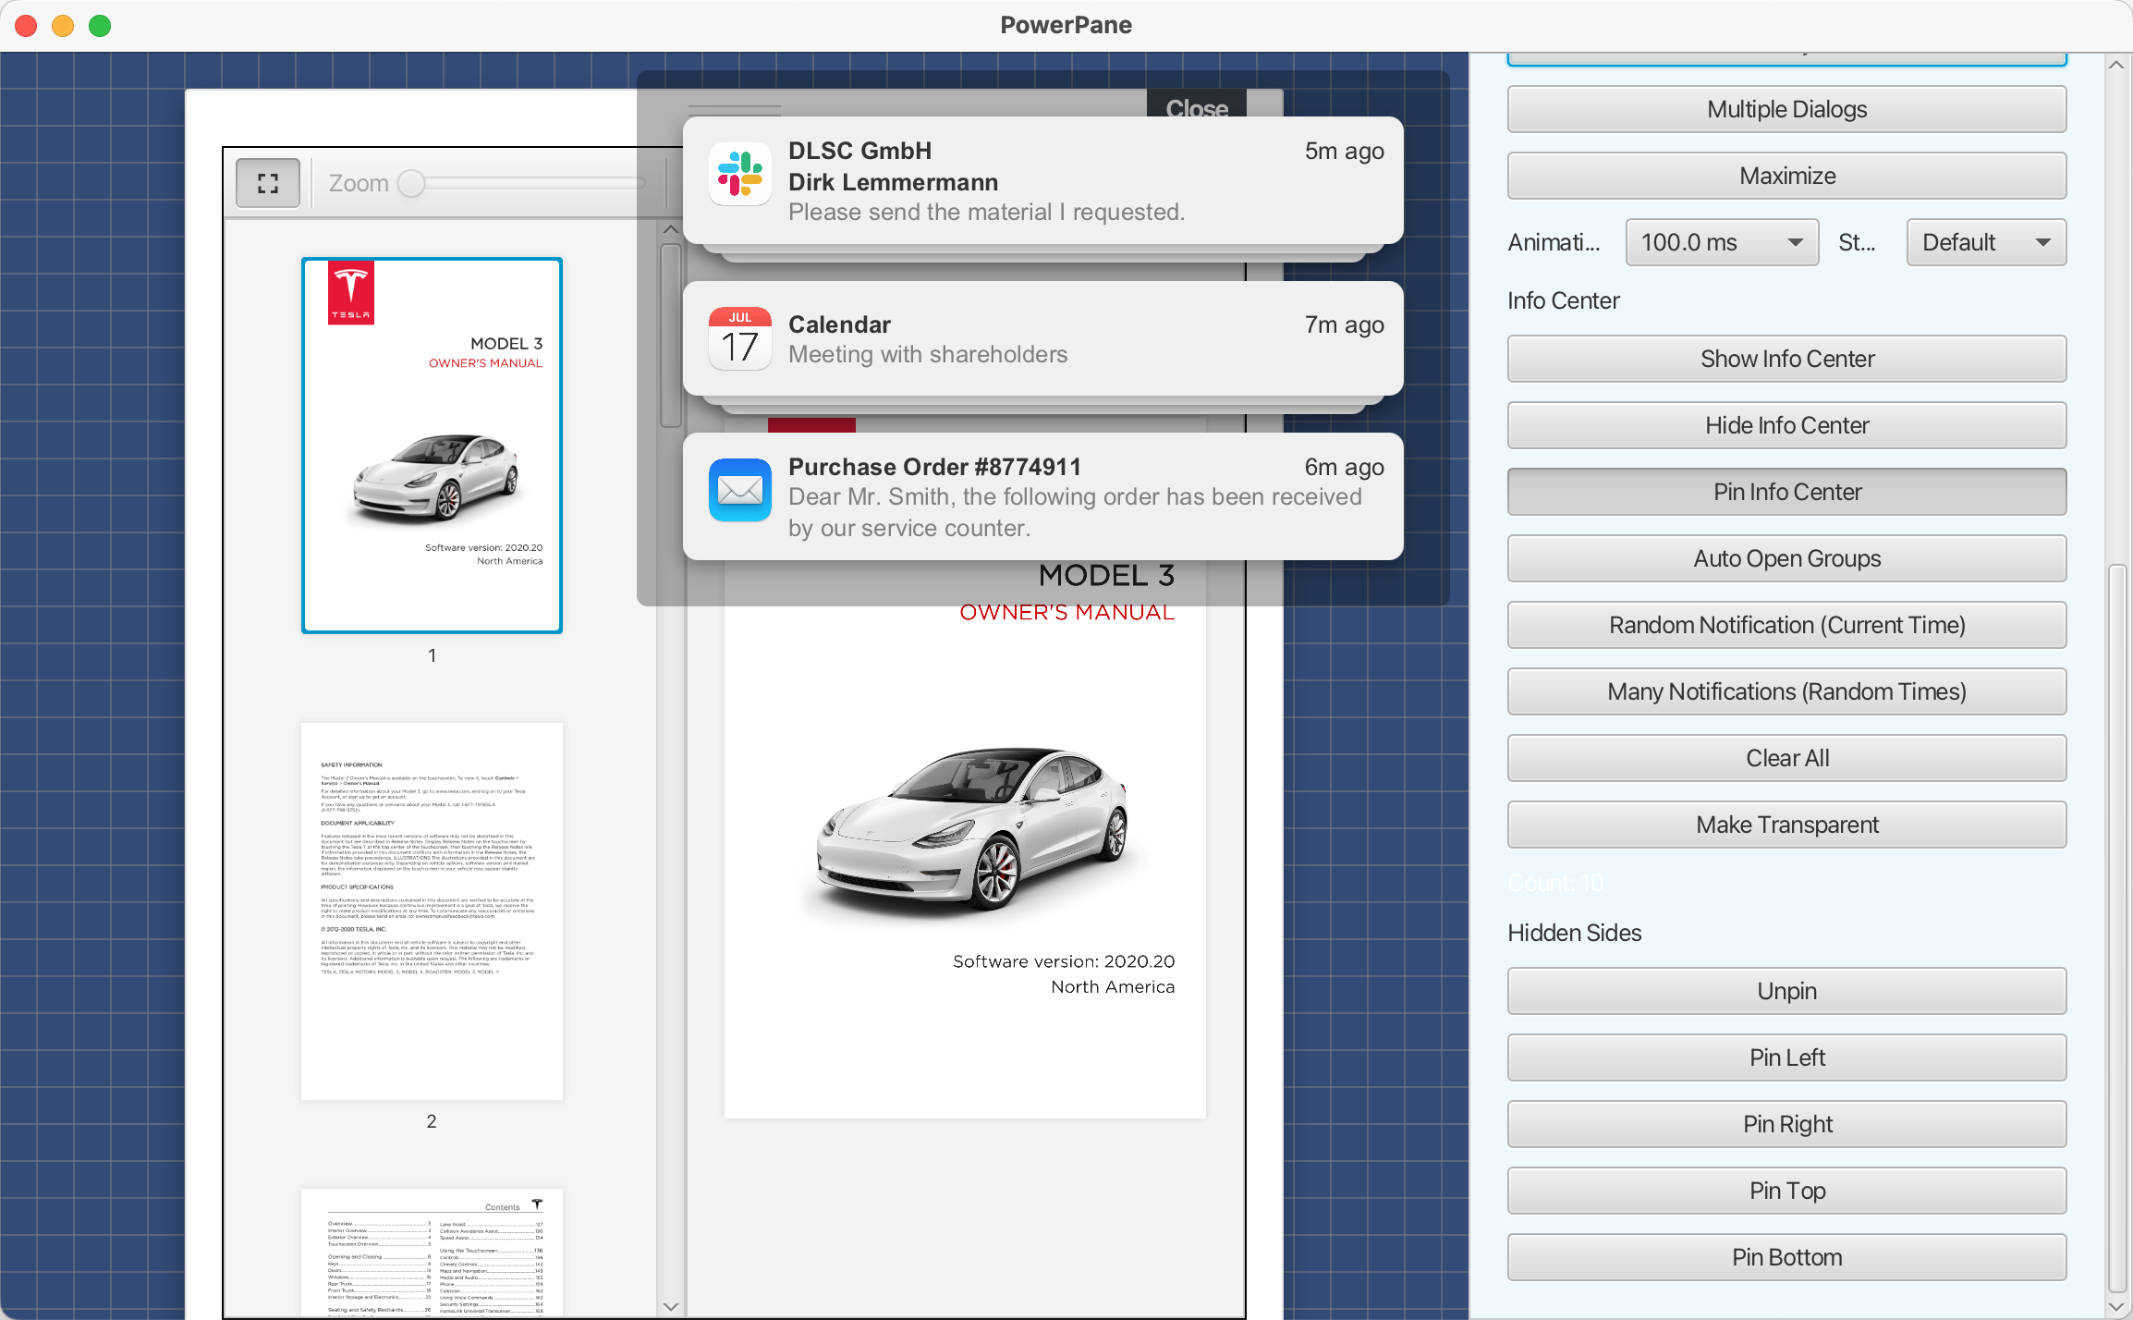Select Pin Left hidden sides button

1786,1057
